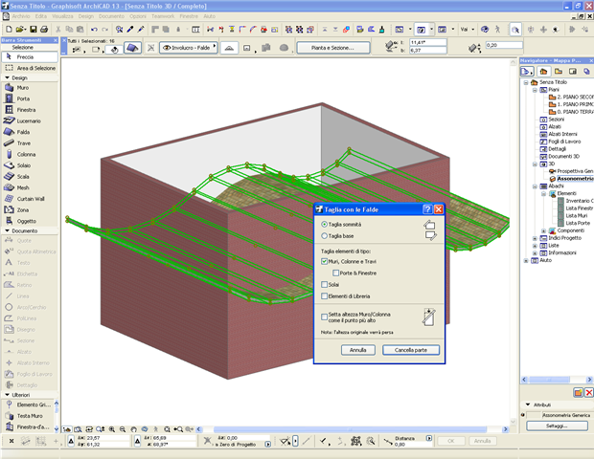Select the Oggetto object tool
This screenshot has width=594, height=459.
27,221
